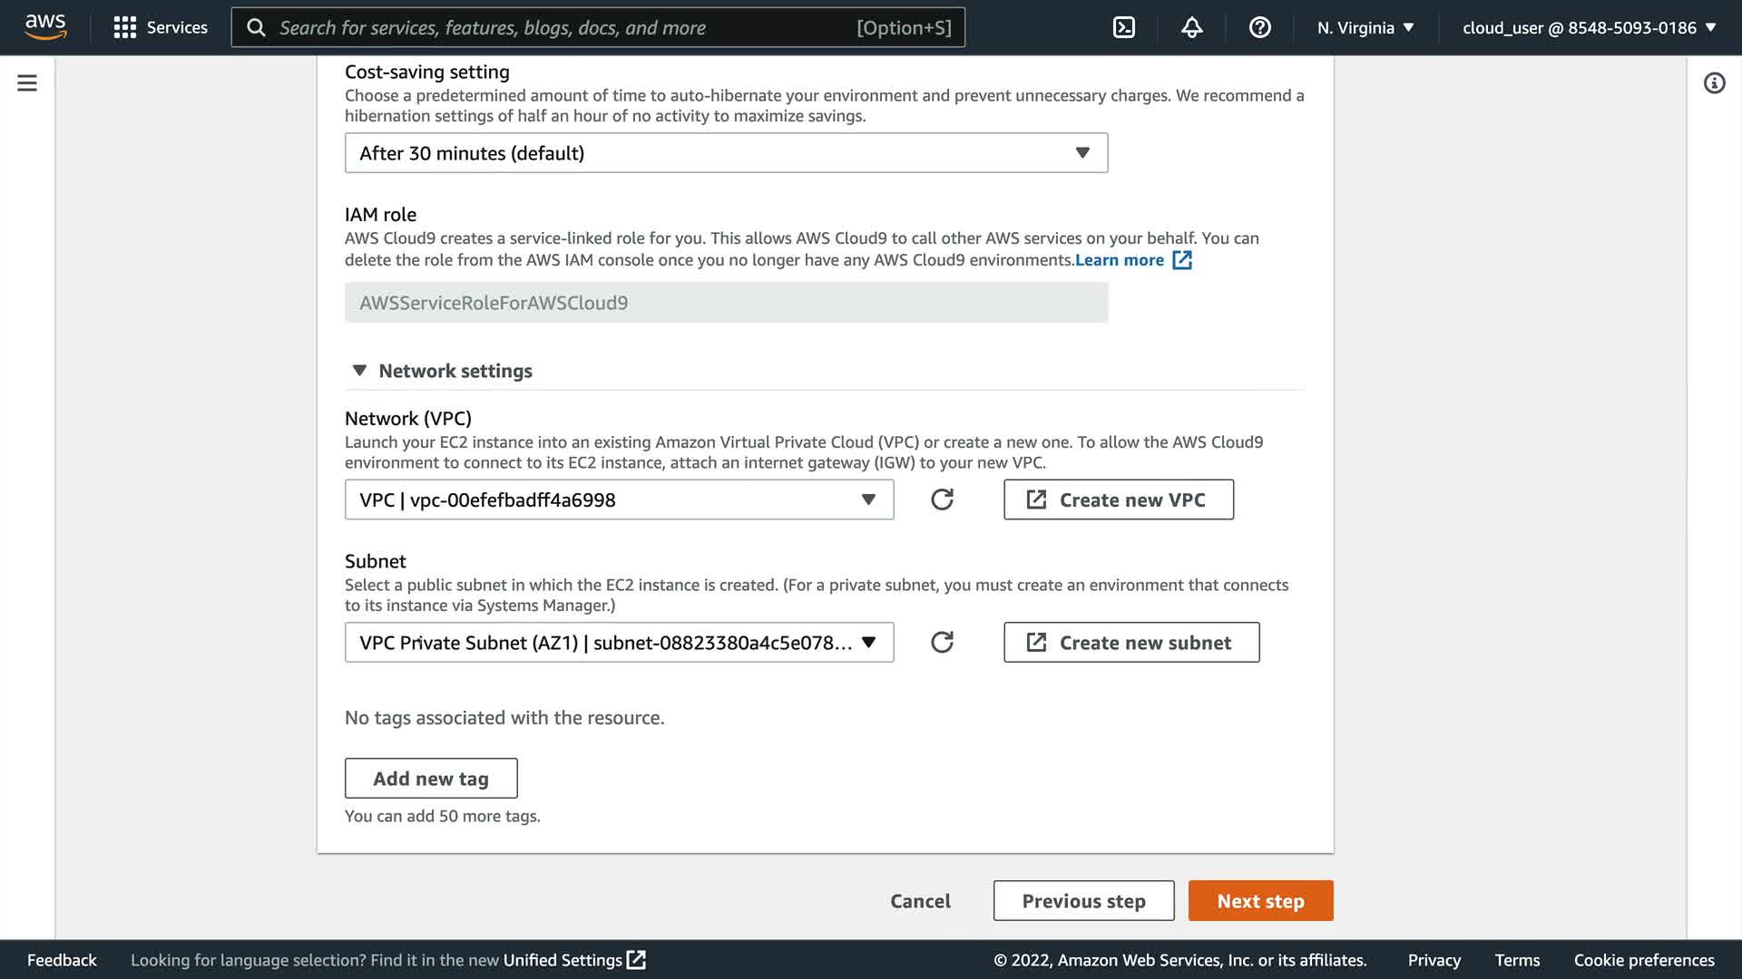Refresh the VPC list
Screen dimensions: 1742x979
tap(942, 499)
